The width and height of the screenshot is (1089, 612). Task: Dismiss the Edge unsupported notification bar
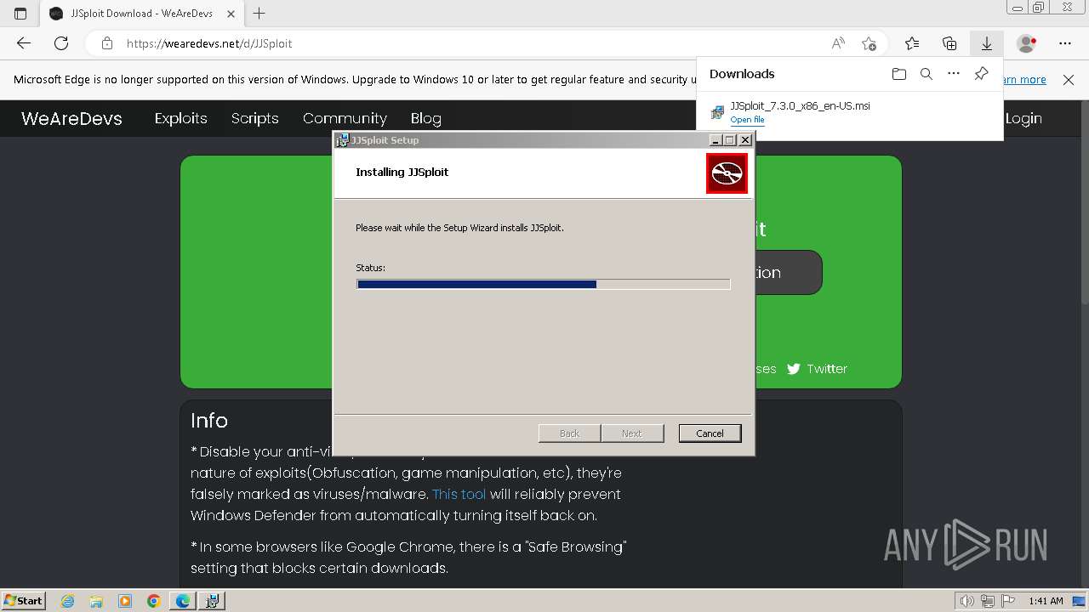pos(1069,79)
